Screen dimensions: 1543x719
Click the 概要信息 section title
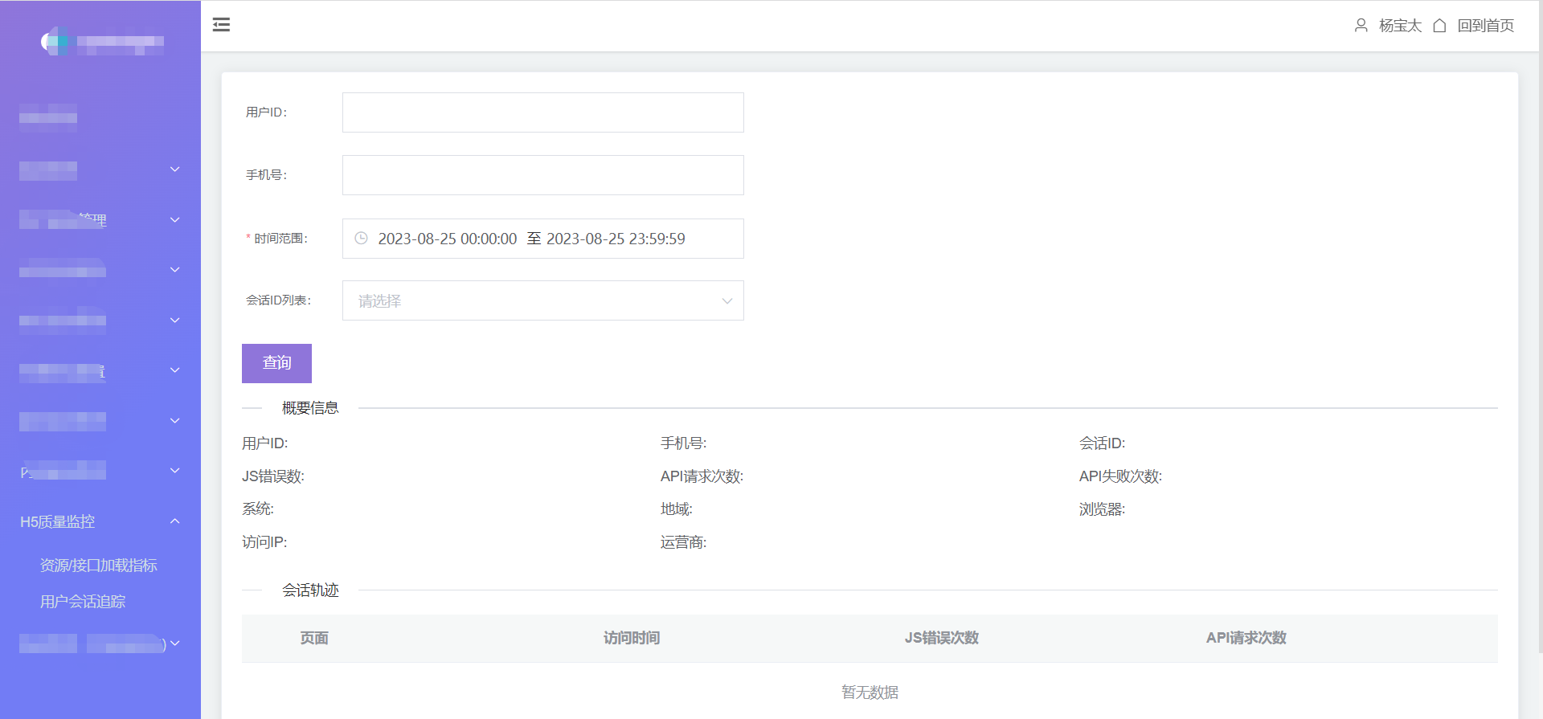coord(310,408)
